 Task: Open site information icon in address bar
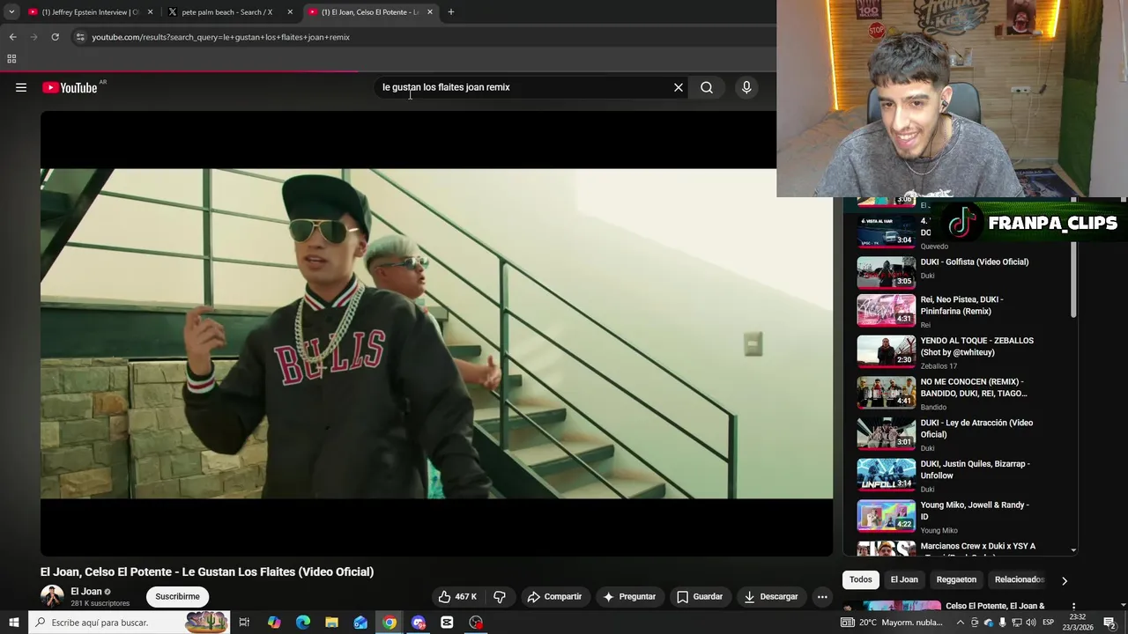[x=80, y=37]
